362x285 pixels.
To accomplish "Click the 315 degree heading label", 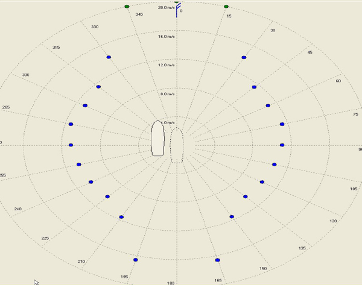I will tap(56, 47).
